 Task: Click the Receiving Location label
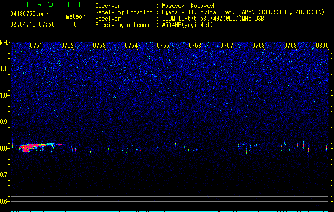(x=124, y=12)
